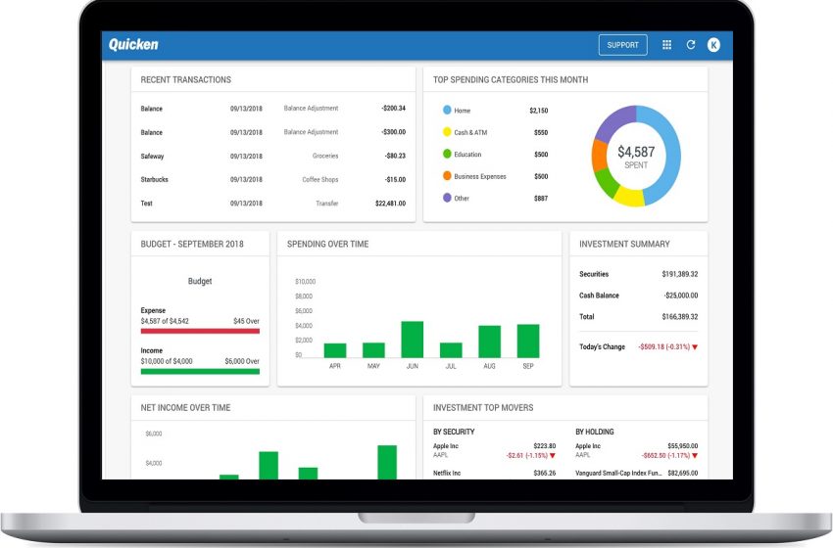This screenshot has height=548, width=833.
Task: Click the $45 Over expense label
Action: click(x=247, y=321)
